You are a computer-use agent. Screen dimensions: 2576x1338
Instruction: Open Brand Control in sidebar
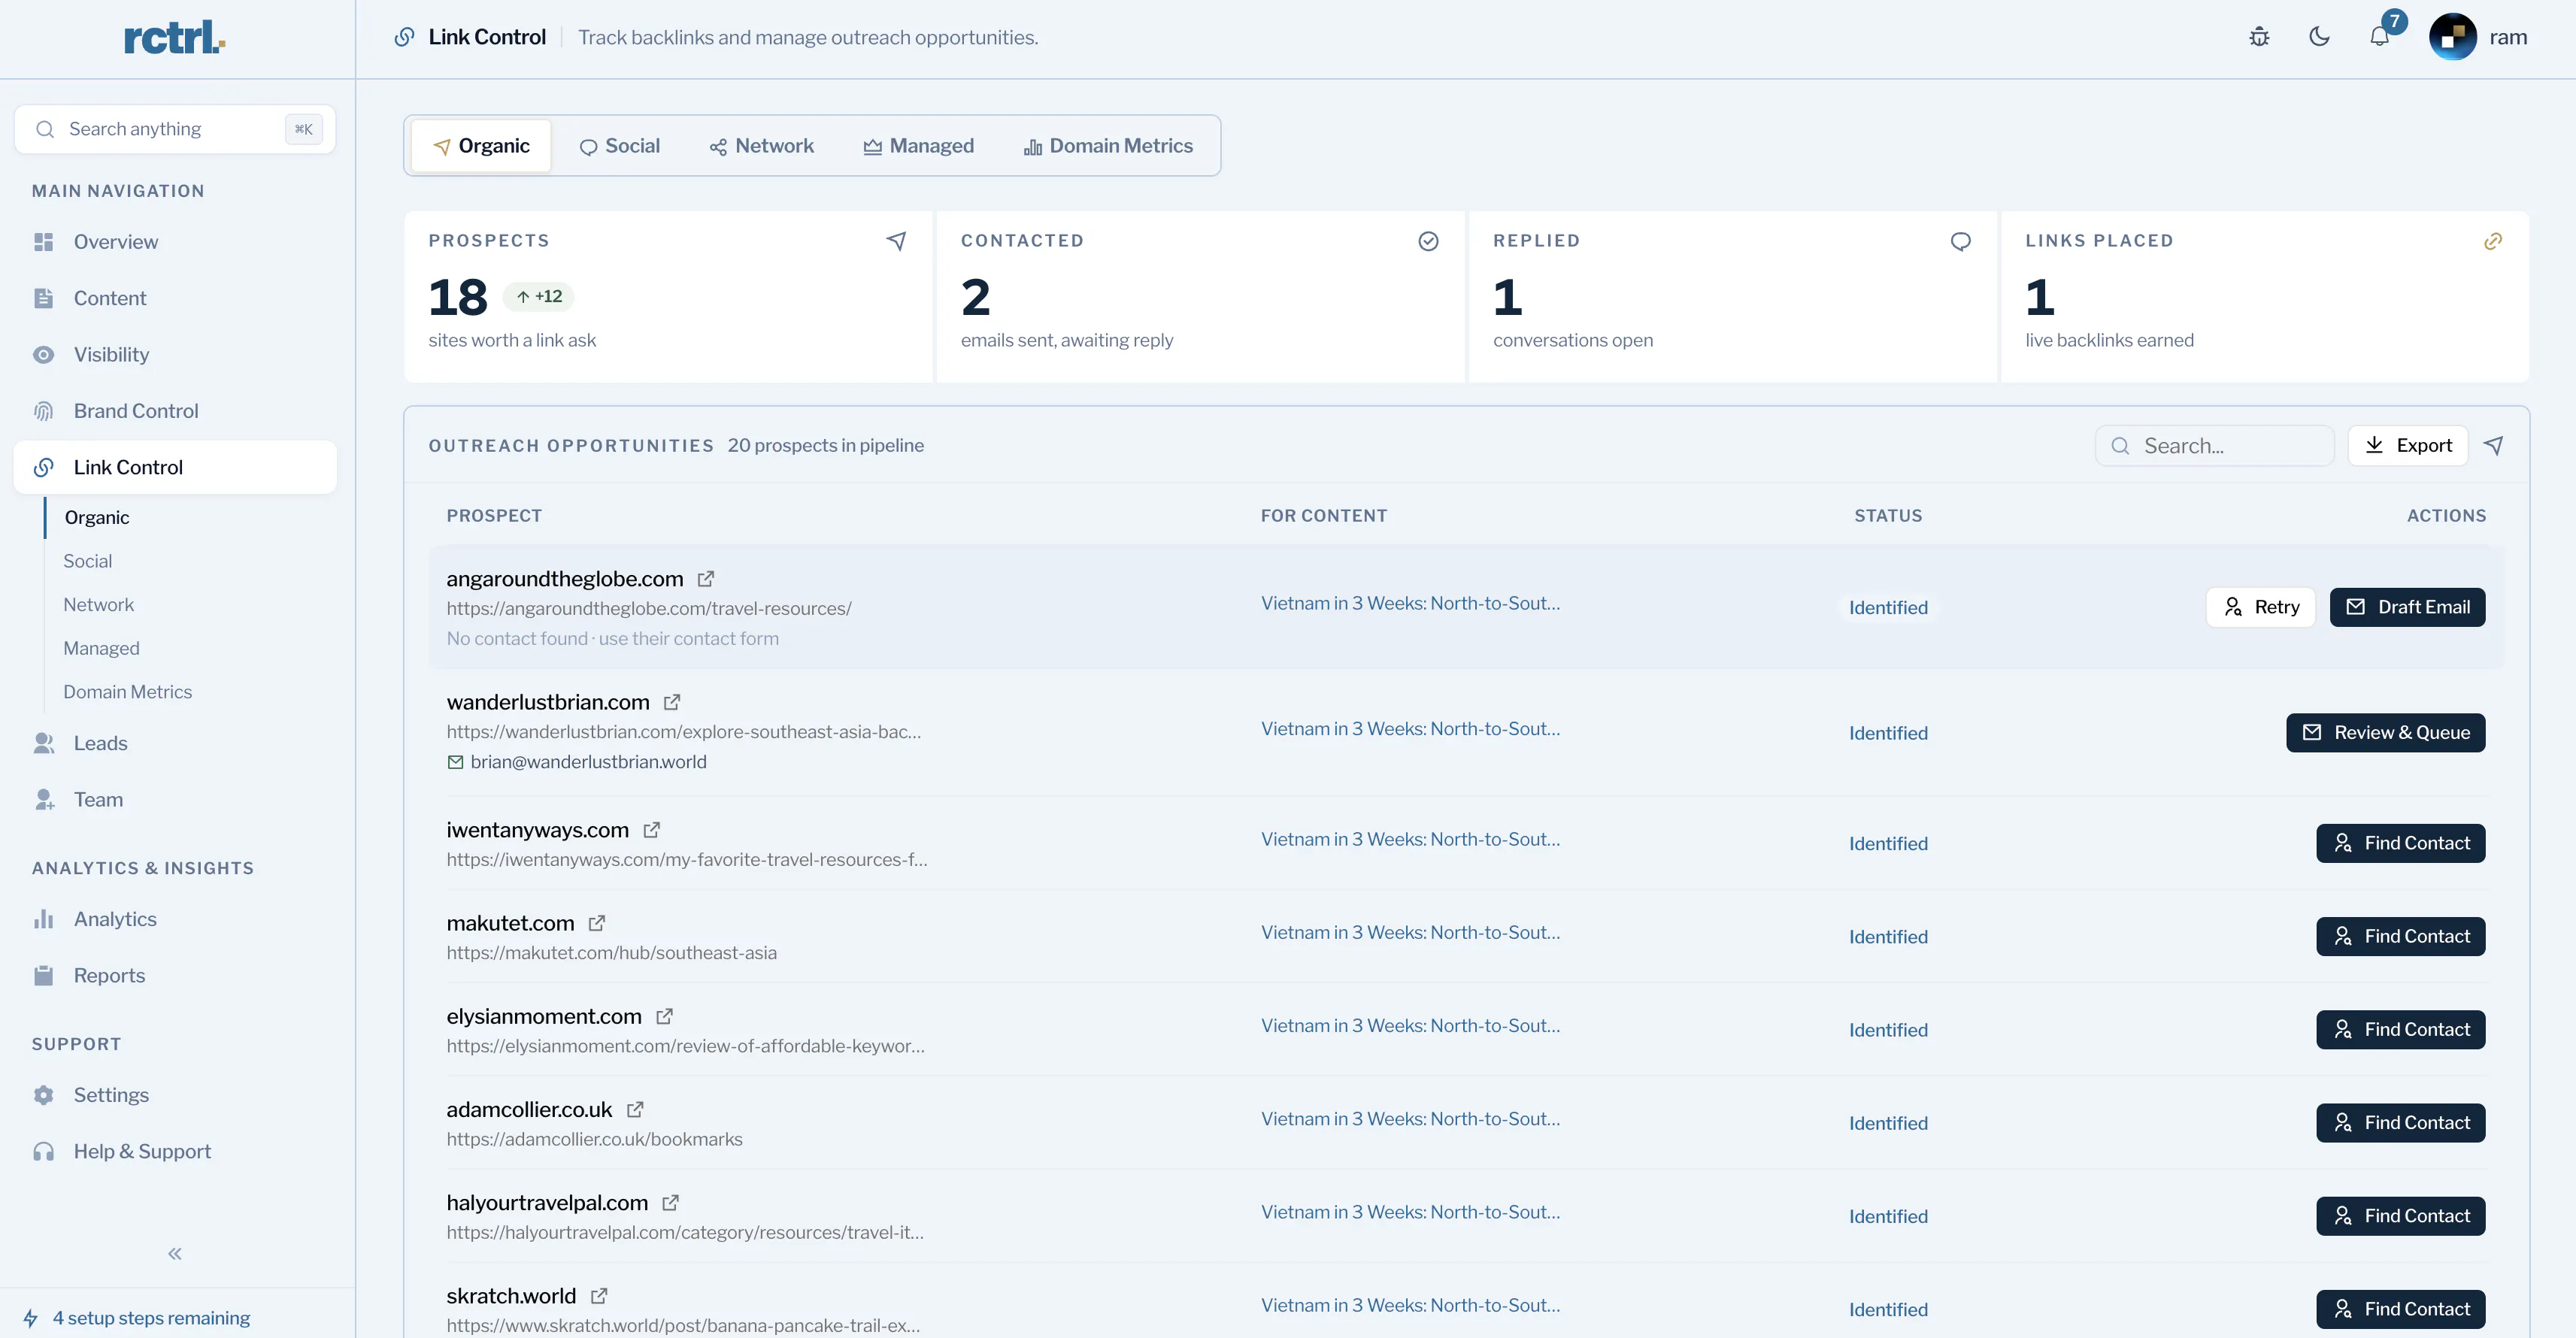pyautogui.click(x=175, y=411)
